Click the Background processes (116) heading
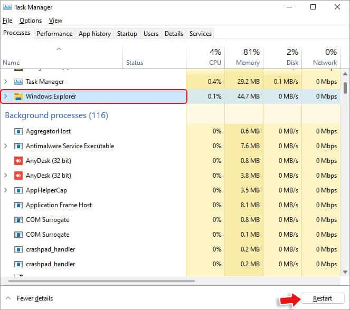 [x=56, y=115]
